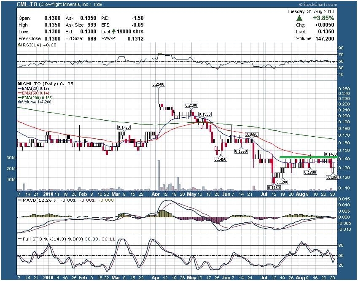Image resolution: width=358 pixels, height=281 pixels.
Task: Click the 90 level on the RSI axis
Action: 341,48
